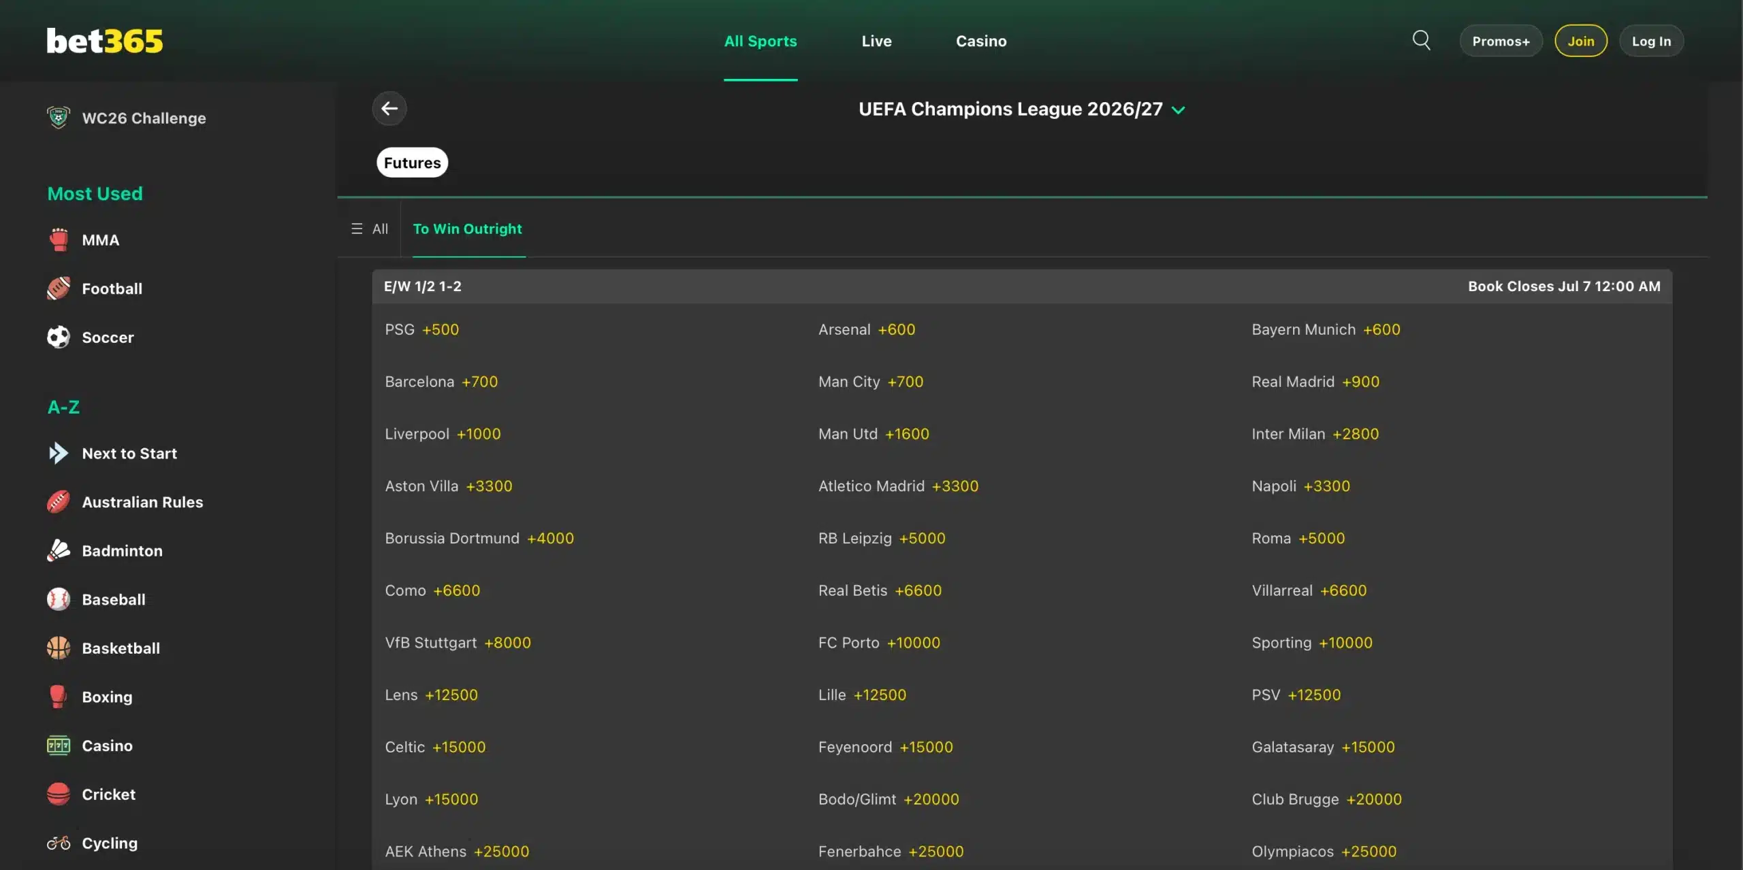Switch to the All Sports tab
The width and height of the screenshot is (1743, 870).
[761, 41]
